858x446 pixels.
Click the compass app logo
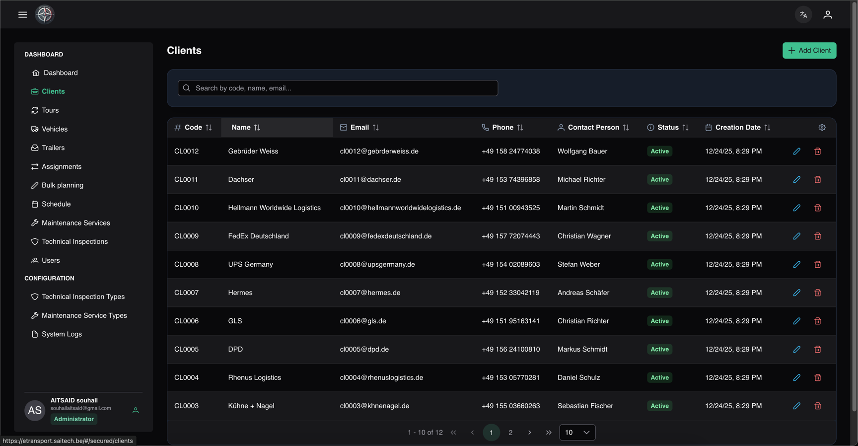click(45, 14)
